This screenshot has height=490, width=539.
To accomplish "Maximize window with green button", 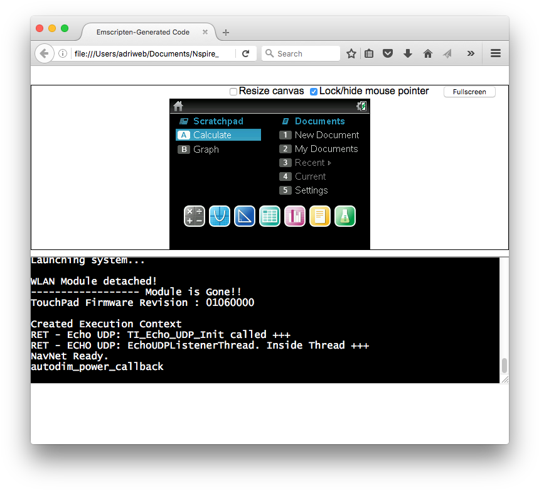I will [65, 28].
